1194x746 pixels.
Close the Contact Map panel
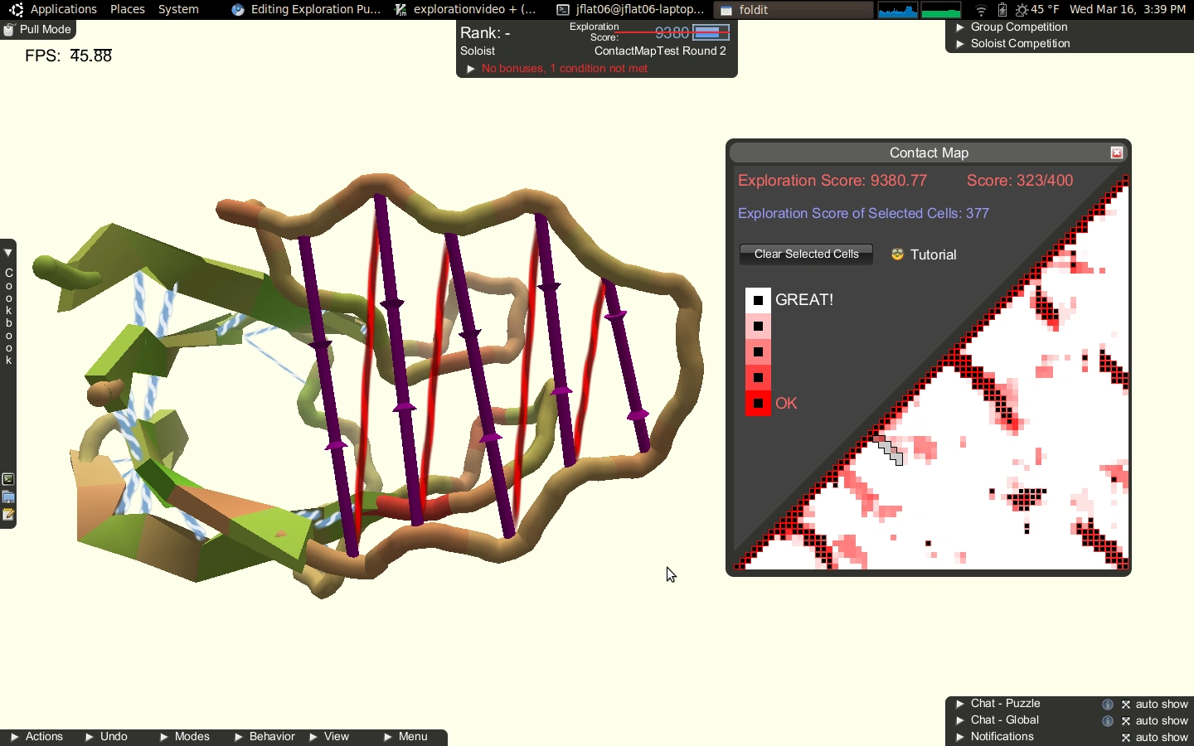[x=1117, y=153]
